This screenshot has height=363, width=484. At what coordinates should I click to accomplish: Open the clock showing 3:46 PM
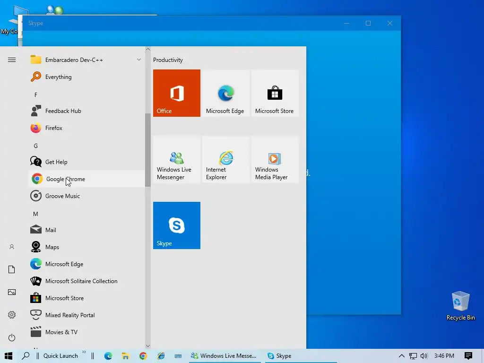point(444,356)
